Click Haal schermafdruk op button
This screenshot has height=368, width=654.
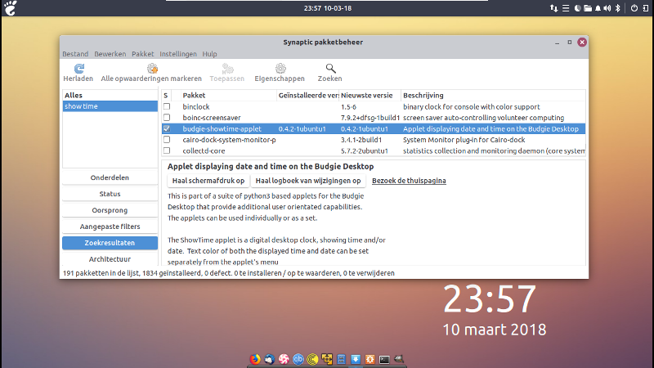coord(208,181)
